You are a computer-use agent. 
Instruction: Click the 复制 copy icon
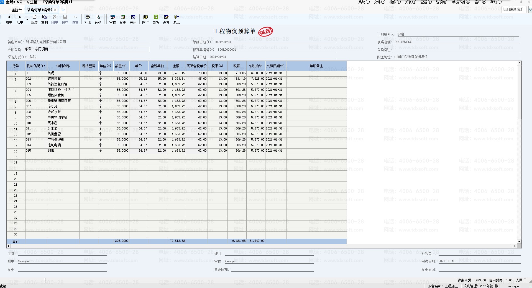pos(44,19)
